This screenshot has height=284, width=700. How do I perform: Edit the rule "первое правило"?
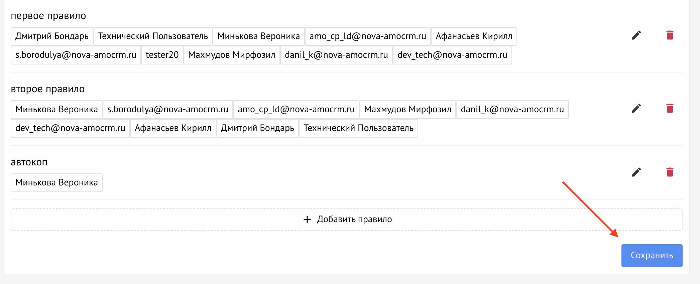click(636, 35)
